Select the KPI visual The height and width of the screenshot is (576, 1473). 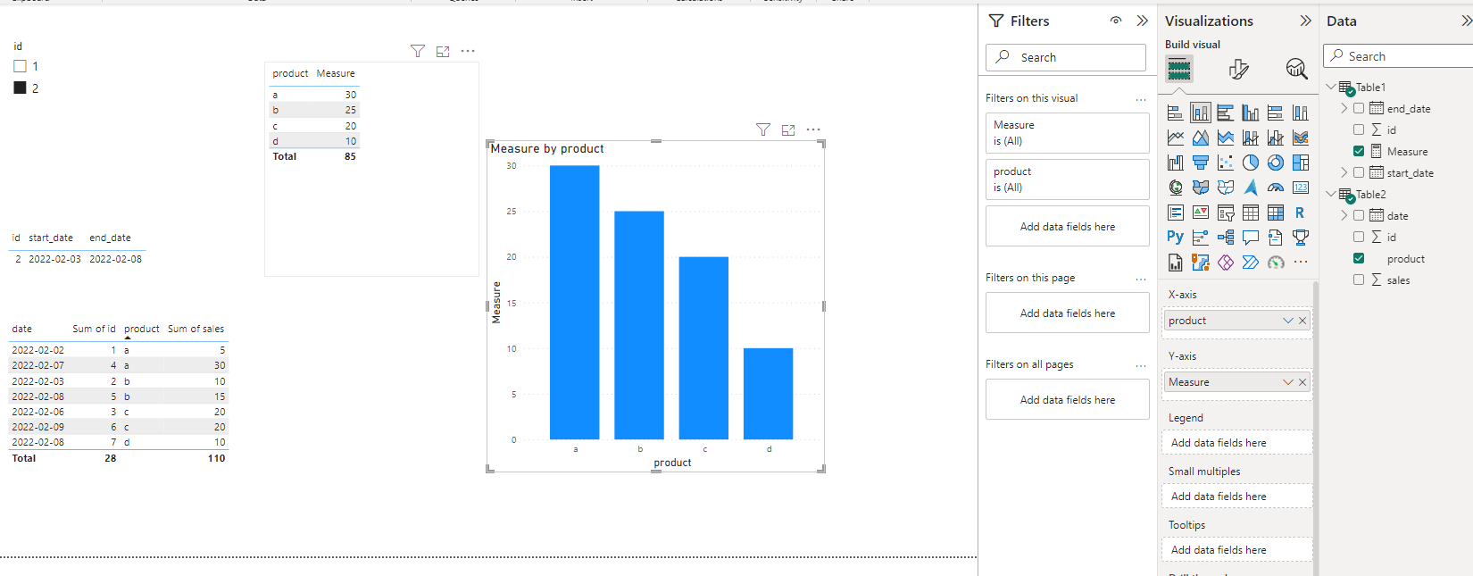click(x=1201, y=213)
